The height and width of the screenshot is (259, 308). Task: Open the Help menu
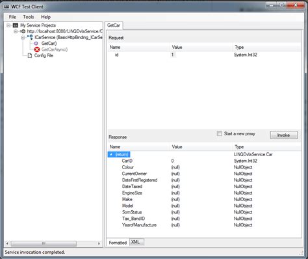45,17
